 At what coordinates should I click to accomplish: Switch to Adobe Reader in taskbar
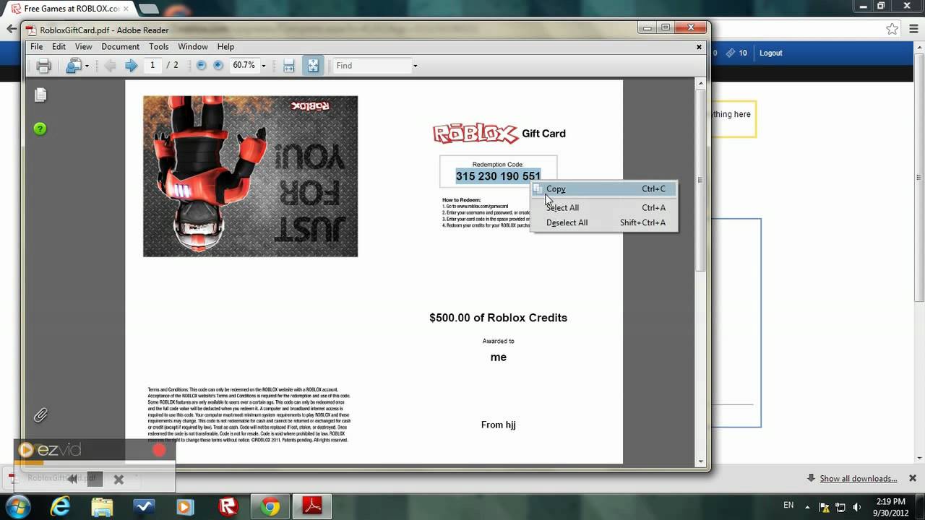312,506
